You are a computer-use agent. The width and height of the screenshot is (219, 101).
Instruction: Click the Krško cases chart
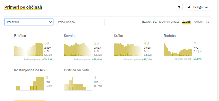(x=128, y=49)
